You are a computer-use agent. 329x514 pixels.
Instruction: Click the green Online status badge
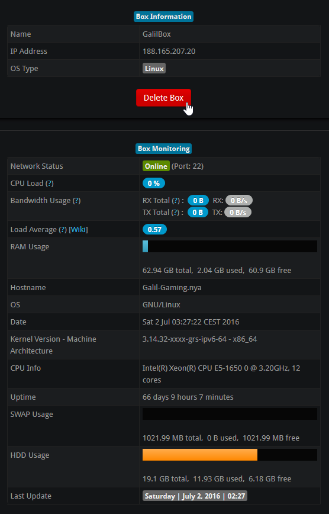tap(156, 166)
